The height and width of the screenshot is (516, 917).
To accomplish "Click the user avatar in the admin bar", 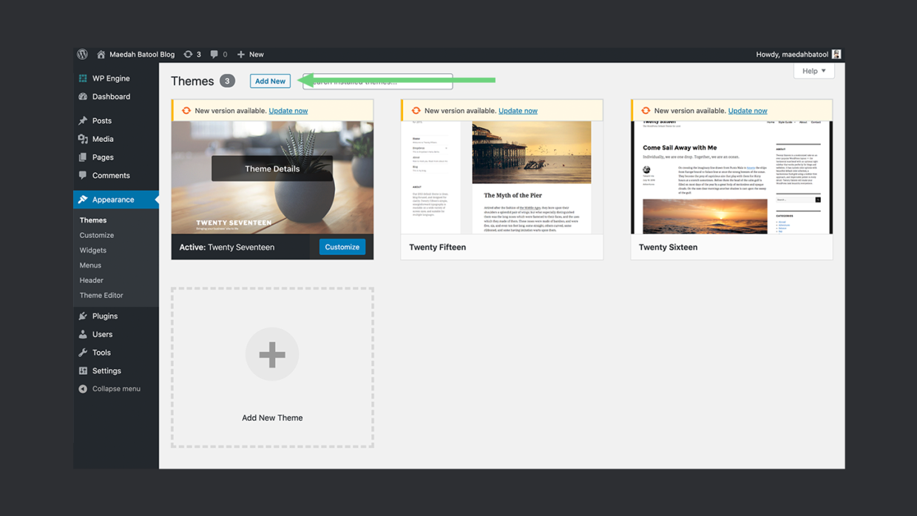I will coord(836,54).
